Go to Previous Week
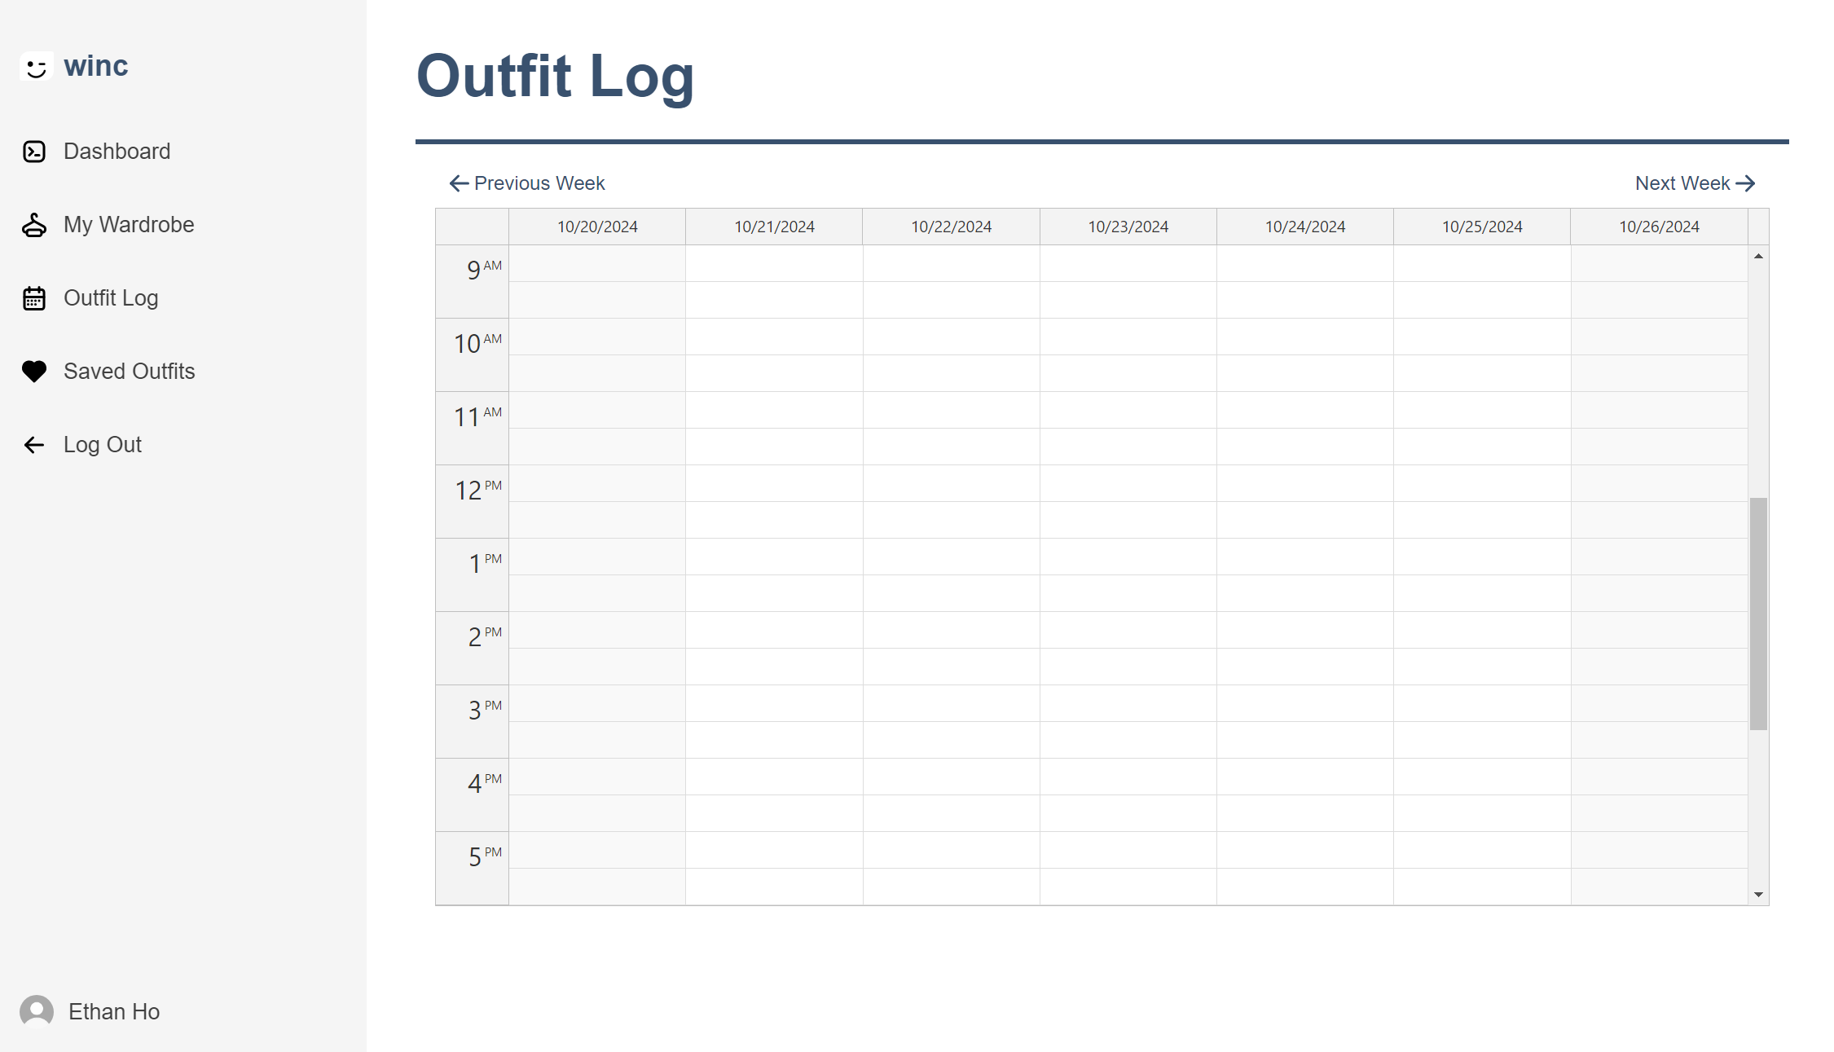Image resolution: width=1834 pixels, height=1052 pixels. [527, 183]
